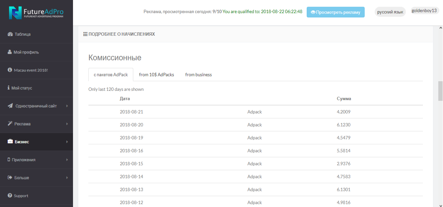The width and height of the screenshot is (443, 207).
Task: Click the FutureAdPro logo
Action: [x=36, y=12]
